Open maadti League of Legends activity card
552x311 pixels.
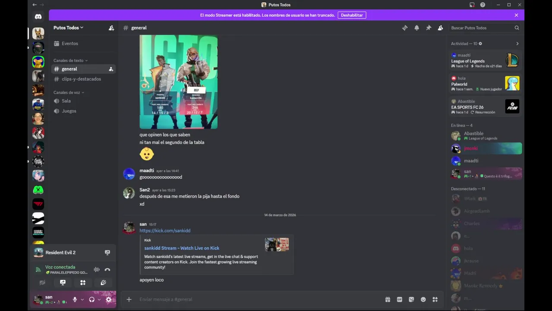pyautogui.click(x=485, y=60)
